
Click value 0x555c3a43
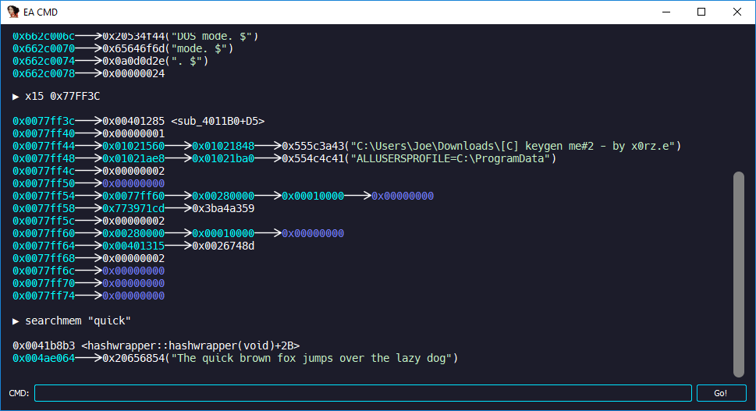pos(313,146)
